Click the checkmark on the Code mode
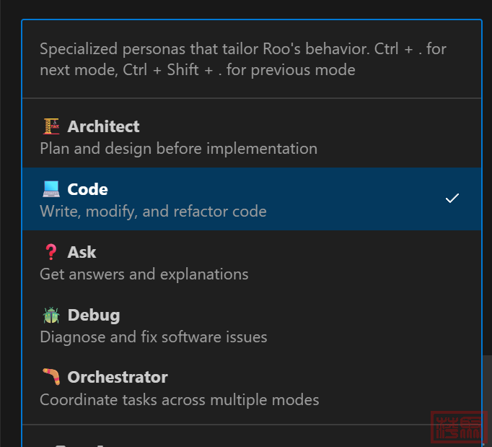Image resolution: width=492 pixels, height=447 pixels. tap(452, 198)
